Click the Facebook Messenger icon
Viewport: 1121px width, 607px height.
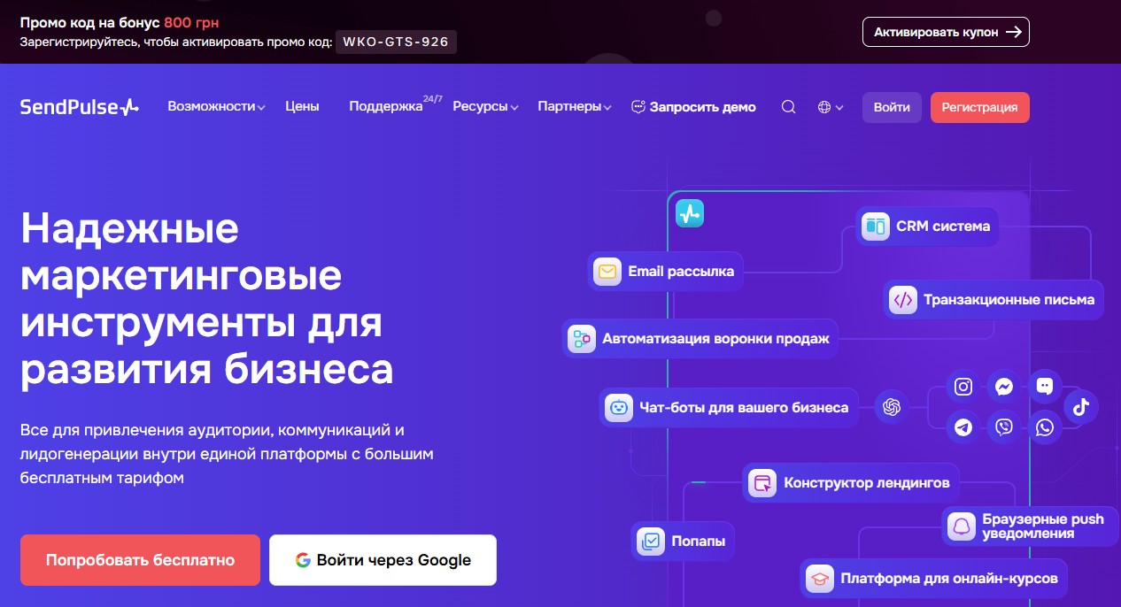pos(1004,387)
